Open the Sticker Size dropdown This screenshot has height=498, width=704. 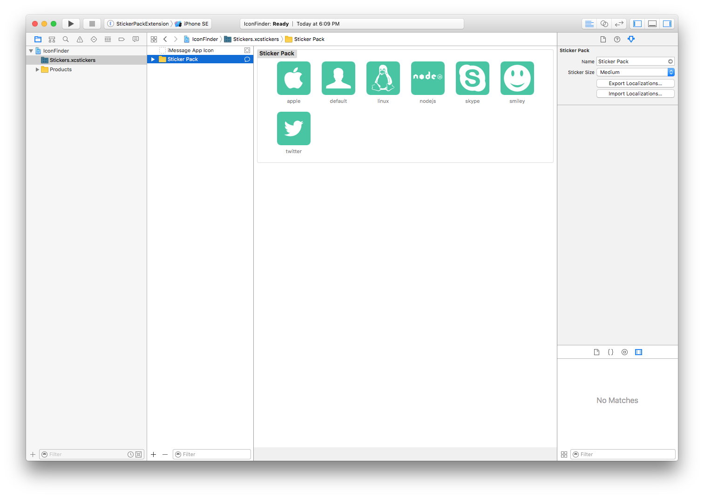click(670, 72)
